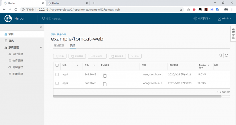Click the search magnifier in Harbor header

[x=44, y=18]
